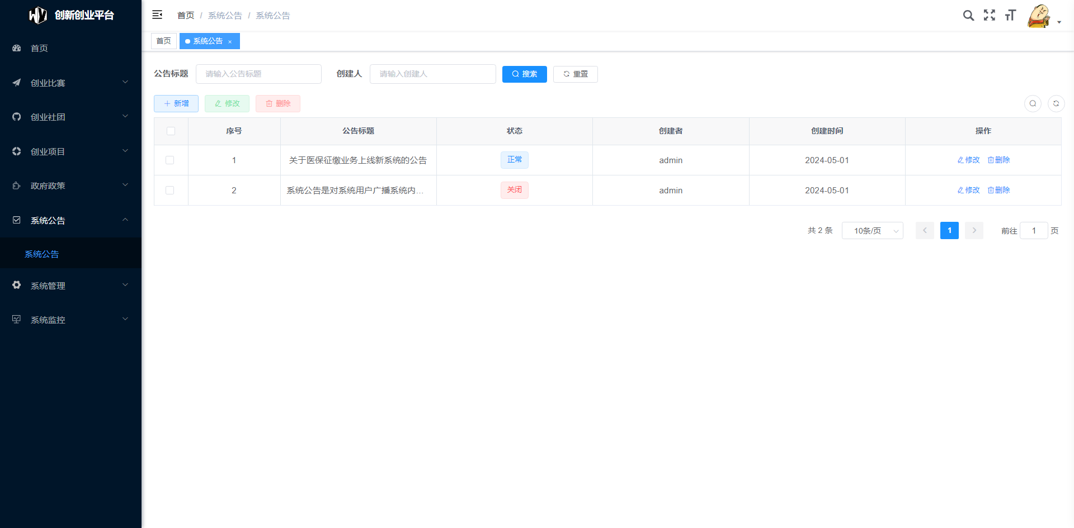Switch to the 系统公告 tab
This screenshot has height=528, width=1074.
click(x=209, y=41)
